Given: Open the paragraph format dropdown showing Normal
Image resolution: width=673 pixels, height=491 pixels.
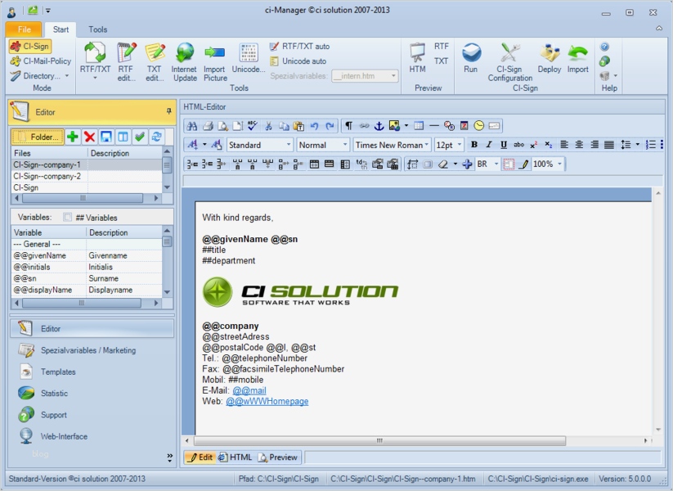Looking at the screenshot, I should coord(323,145).
